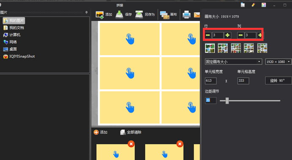This screenshot has width=292, height=160.
Task: Click the 旋转 90° button
Action: coord(278,80)
